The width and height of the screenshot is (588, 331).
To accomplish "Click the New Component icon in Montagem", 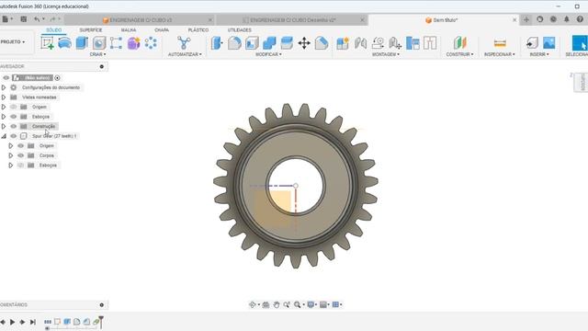I will pos(343,43).
